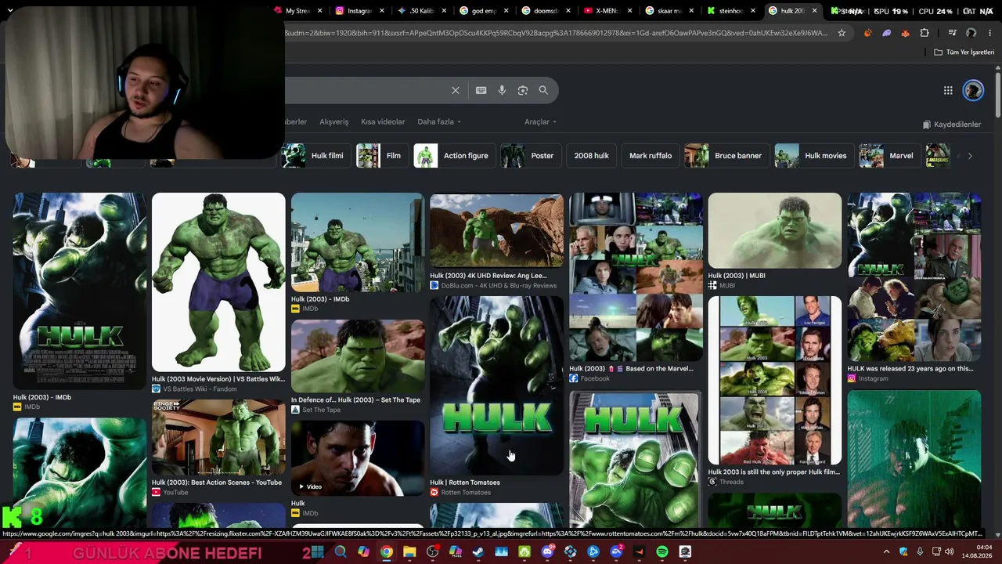Open the VS Battles Wiki Hulk image

point(218,282)
